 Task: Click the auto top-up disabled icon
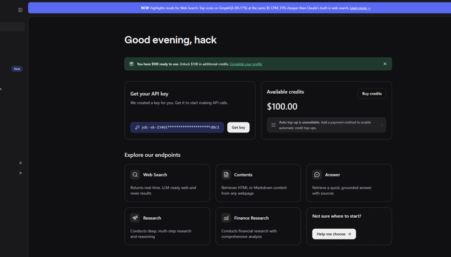(x=274, y=125)
